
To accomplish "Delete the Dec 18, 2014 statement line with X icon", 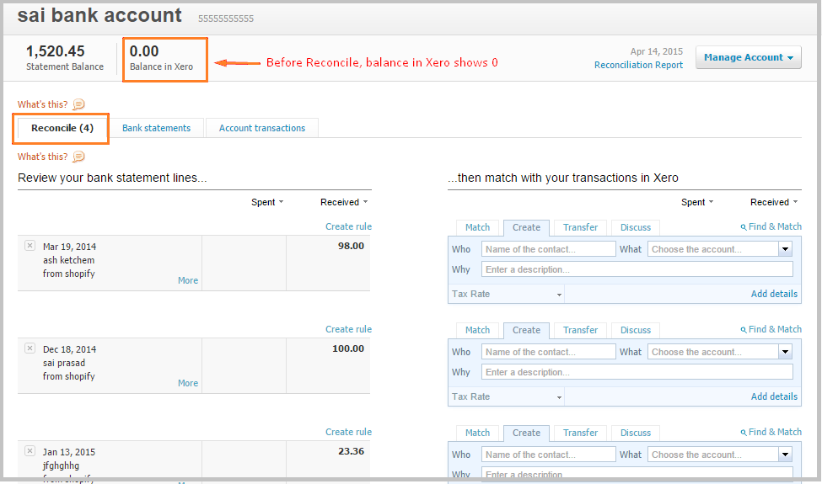I will tap(30, 348).
